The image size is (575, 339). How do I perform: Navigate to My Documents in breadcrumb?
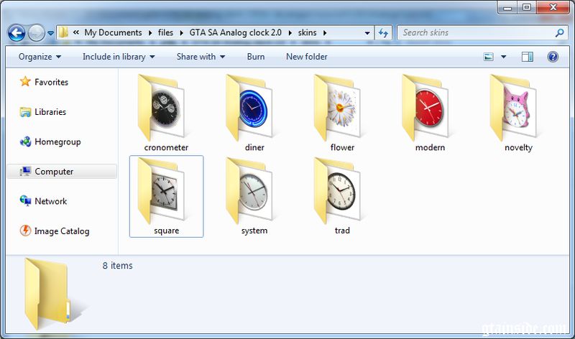113,32
